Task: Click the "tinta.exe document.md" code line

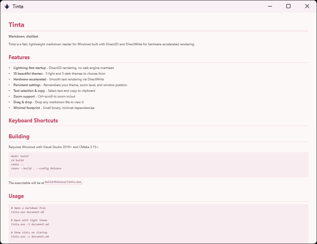Action: point(27,212)
